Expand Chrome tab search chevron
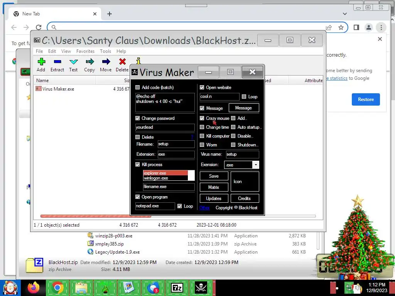The width and height of the screenshot is (395, 296). (x=344, y=14)
